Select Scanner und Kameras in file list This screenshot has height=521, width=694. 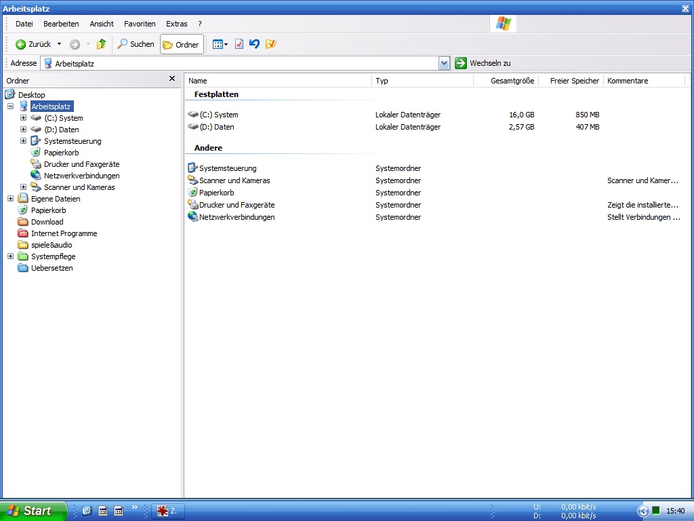tap(234, 180)
